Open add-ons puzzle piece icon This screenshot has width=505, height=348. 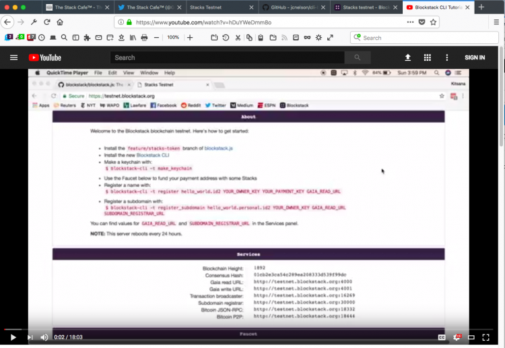tap(87, 38)
